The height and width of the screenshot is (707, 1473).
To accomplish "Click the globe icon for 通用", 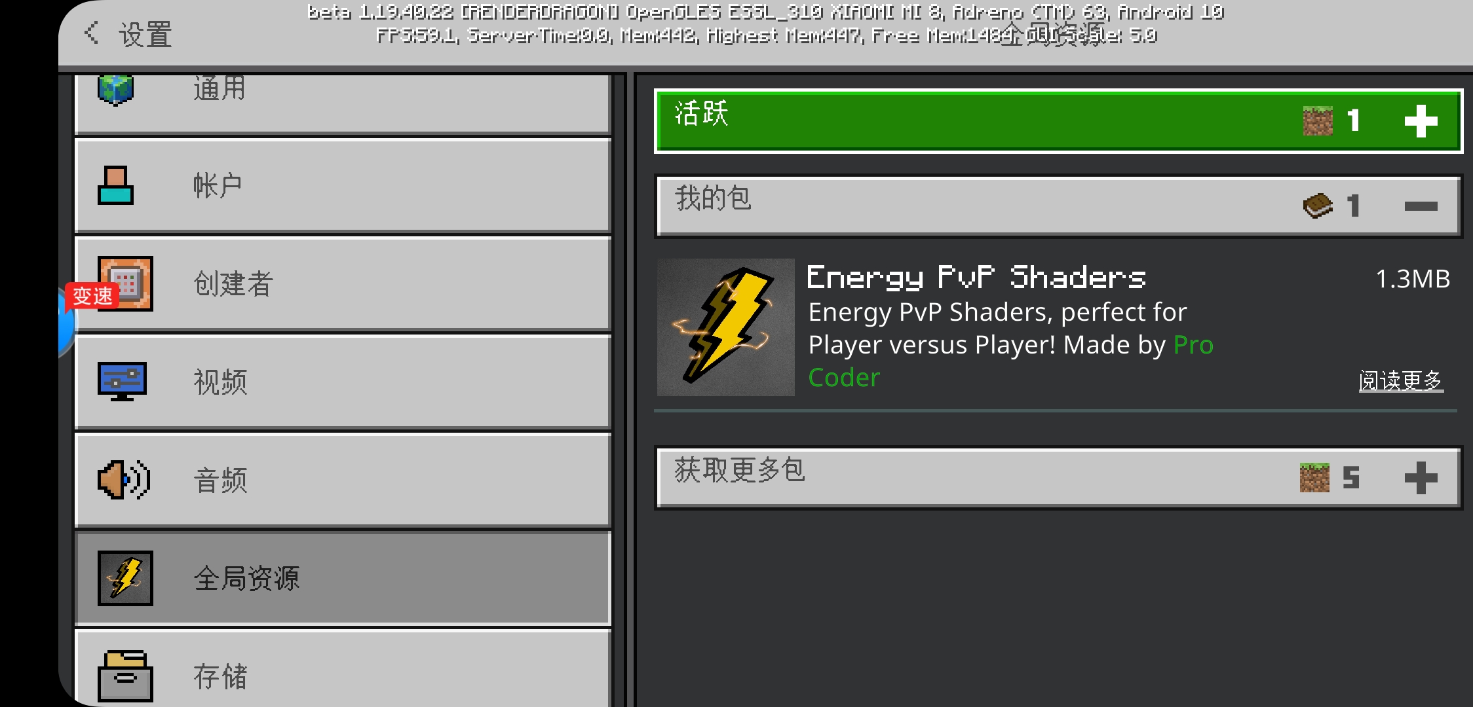I will (115, 89).
